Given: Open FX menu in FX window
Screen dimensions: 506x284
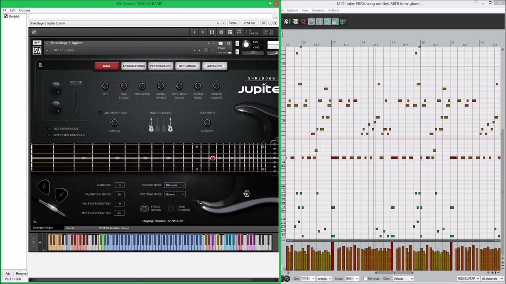Looking at the screenshot, I should click(5, 10).
